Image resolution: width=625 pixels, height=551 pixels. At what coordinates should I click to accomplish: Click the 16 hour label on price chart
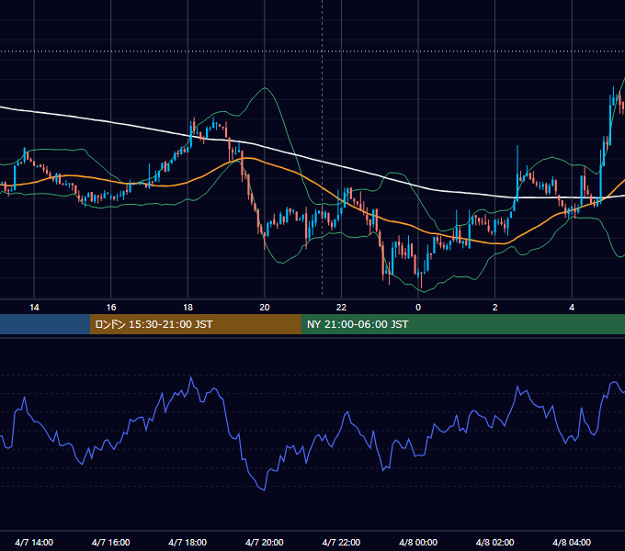pyautogui.click(x=111, y=308)
